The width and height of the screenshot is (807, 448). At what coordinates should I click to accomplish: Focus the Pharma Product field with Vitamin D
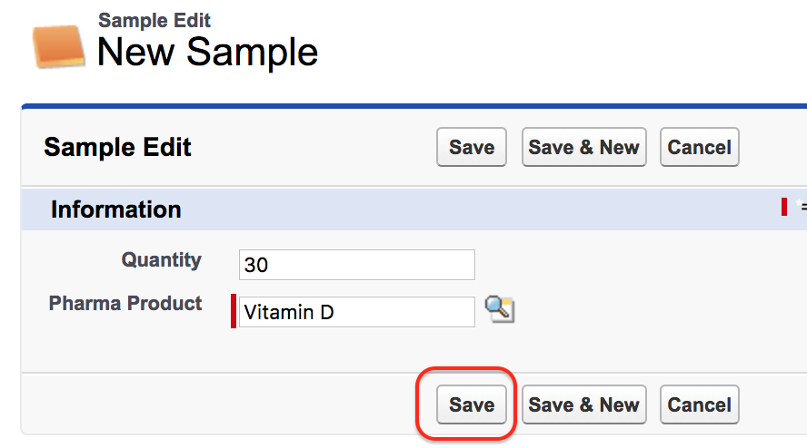click(356, 312)
